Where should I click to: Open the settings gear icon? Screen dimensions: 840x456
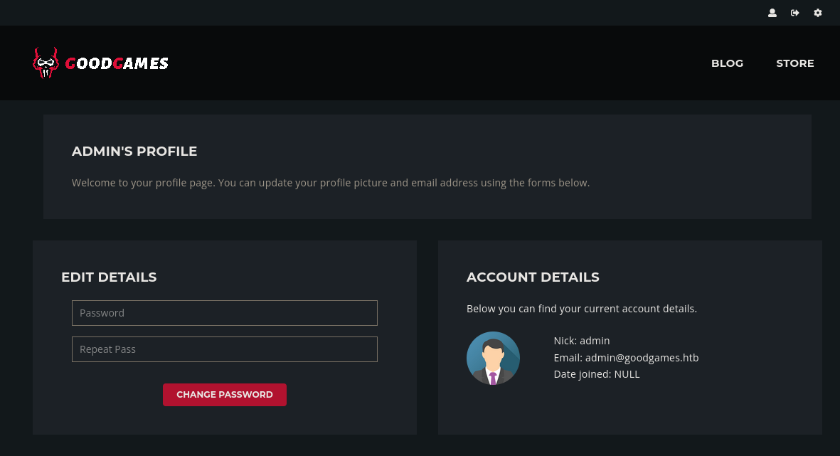pyautogui.click(x=817, y=13)
